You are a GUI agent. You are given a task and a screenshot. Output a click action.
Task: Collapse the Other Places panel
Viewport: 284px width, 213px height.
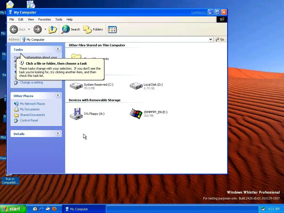click(x=58, y=95)
